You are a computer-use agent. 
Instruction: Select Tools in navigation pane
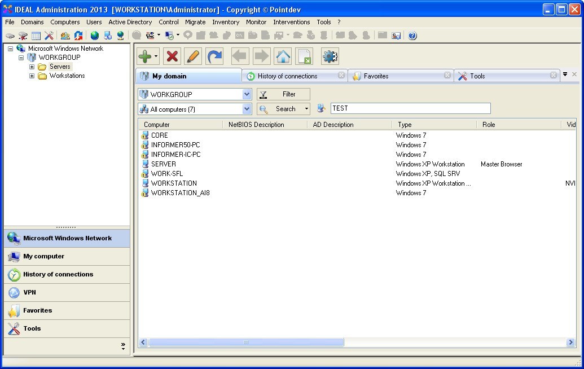click(67, 328)
